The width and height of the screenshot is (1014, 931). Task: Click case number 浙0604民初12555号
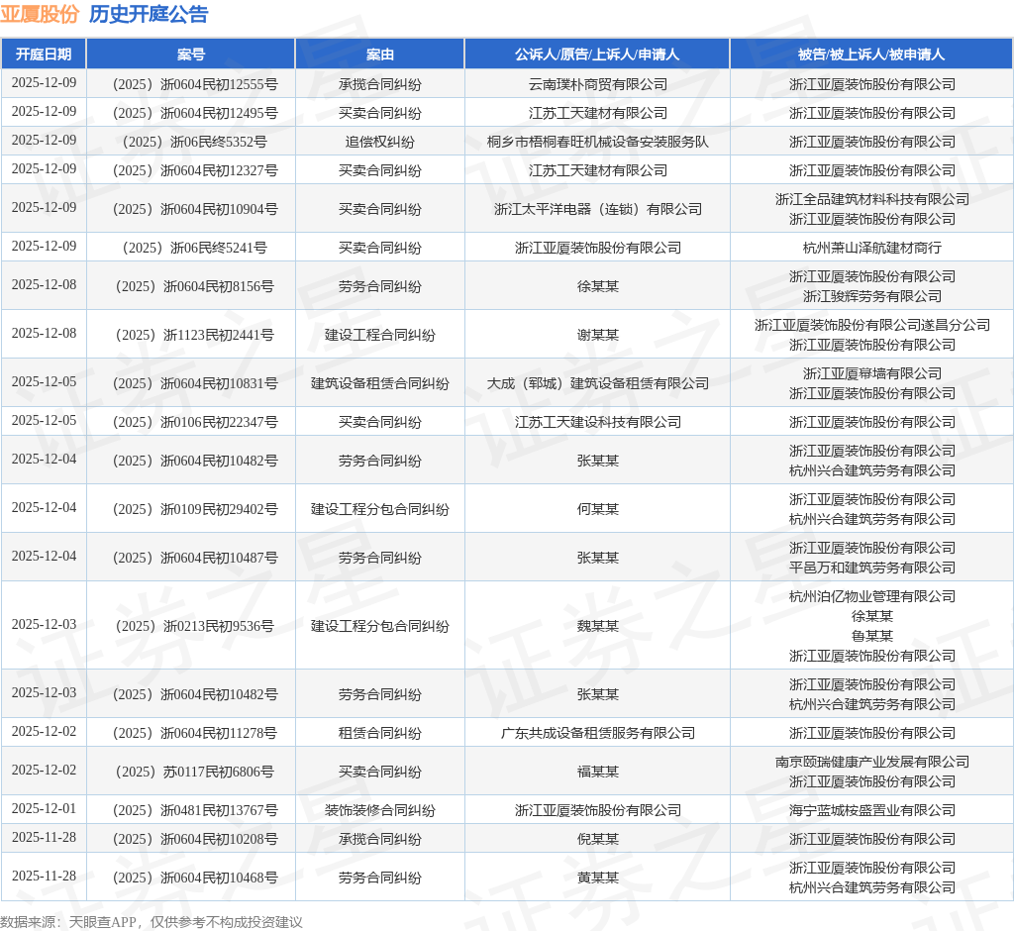[195, 84]
